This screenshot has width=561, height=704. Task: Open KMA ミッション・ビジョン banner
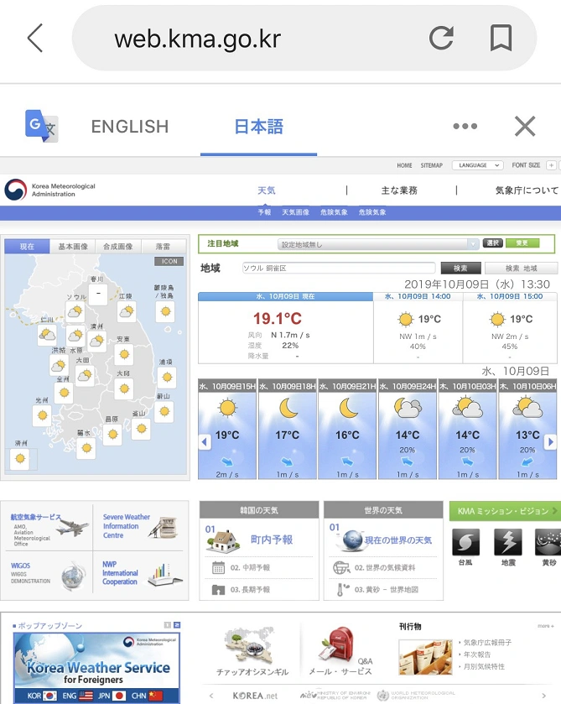click(506, 511)
